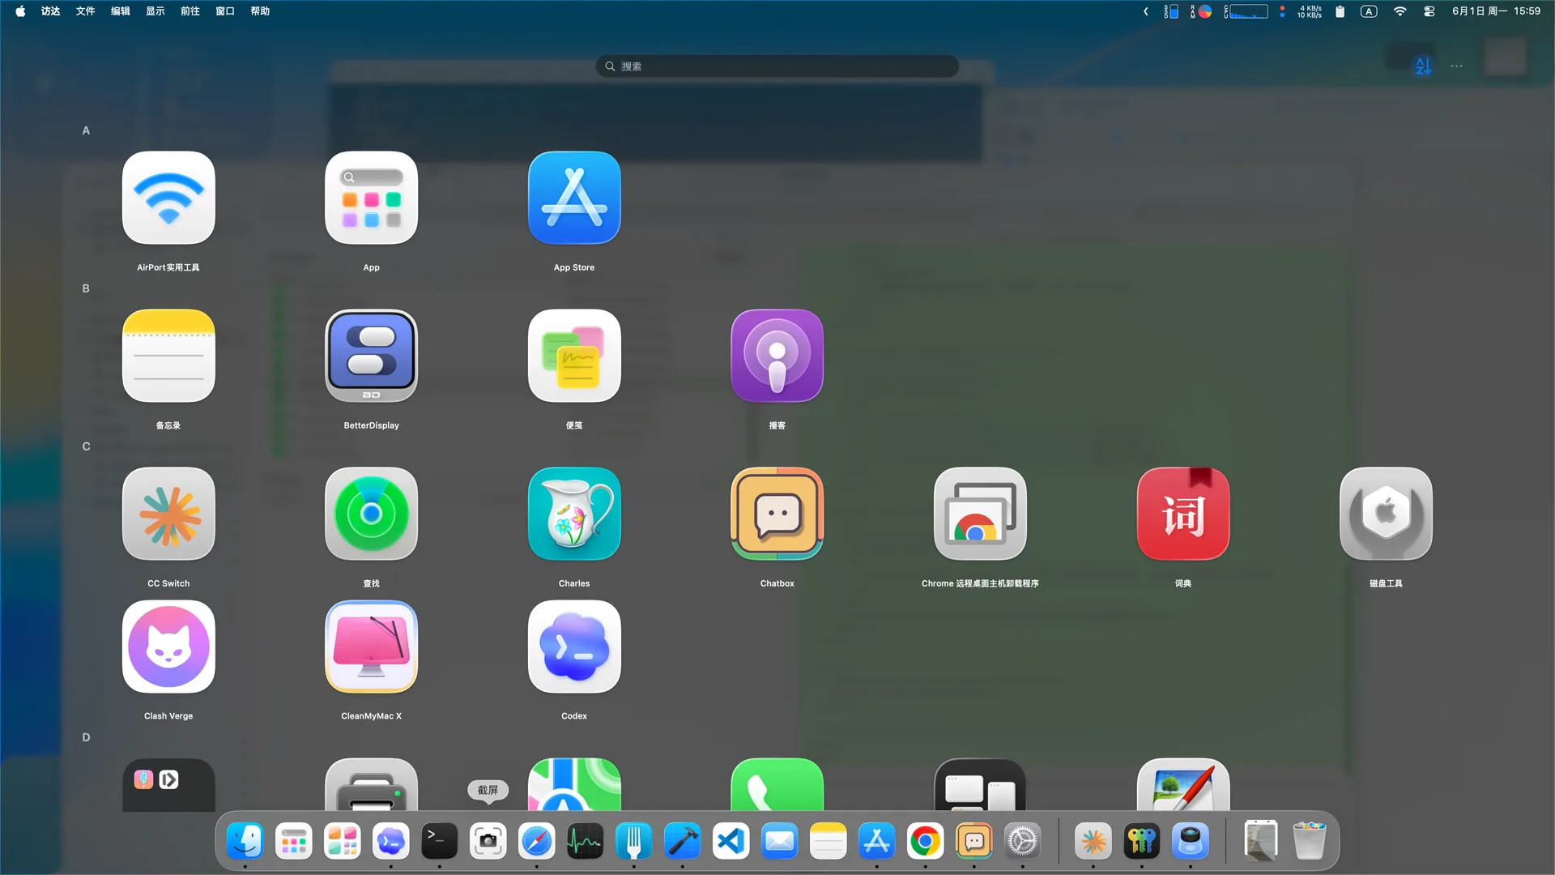Image resolution: width=1555 pixels, height=875 pixels.
Task: Launch Clash Verge cat icon
Action: (x=168, y=647)
